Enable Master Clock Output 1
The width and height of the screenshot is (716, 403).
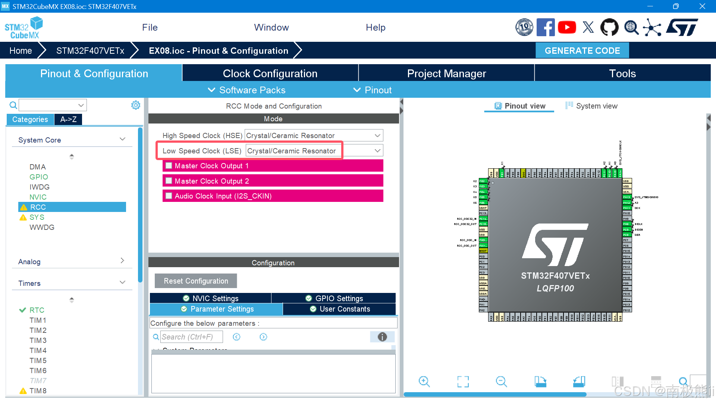(169, 165)
